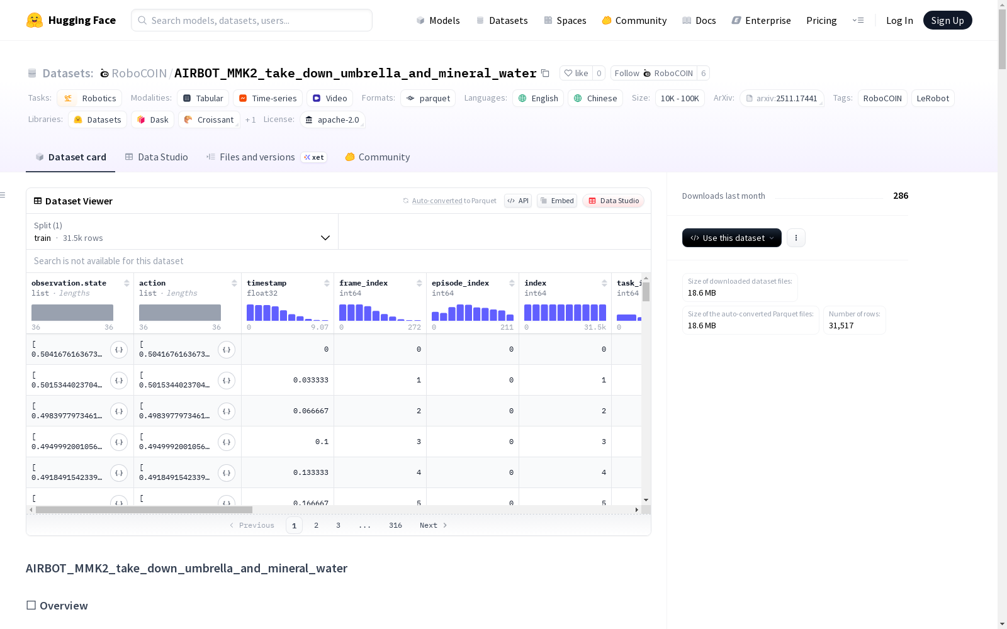Click the index histogram distribution
This screenshot has height=629, width=1007.
pos(565,313)
